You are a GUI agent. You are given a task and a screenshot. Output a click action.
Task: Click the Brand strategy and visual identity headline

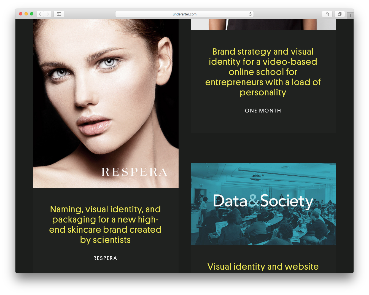pyautogui.click(x=263, y=72)
